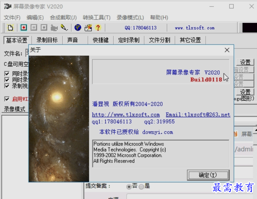
Task: Click the QQ:178046113 text in the toolbar
Action: pos(141,28)
